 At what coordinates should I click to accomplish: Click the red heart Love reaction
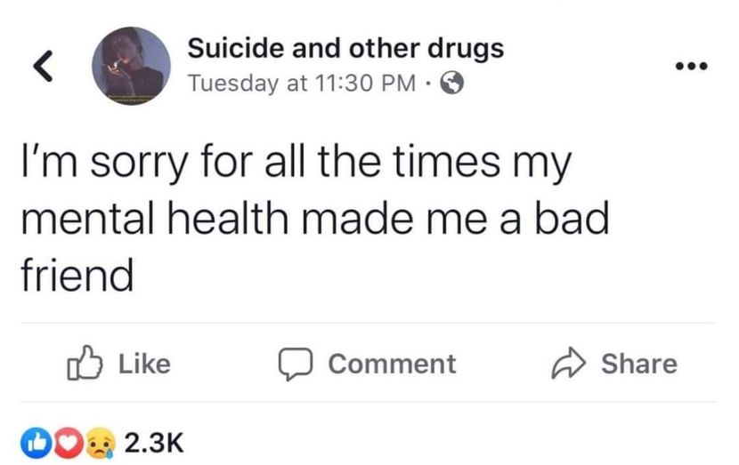coord(68,443)
